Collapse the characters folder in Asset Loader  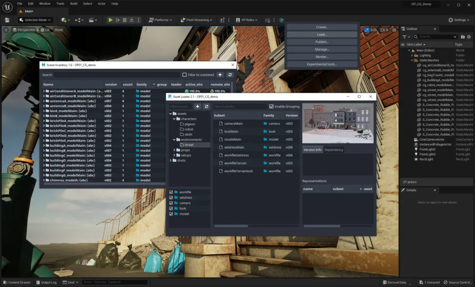(x=174, y=119)
